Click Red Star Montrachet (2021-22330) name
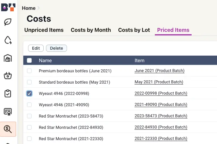This screenshot has width=217, height=144. pos(71,139)
